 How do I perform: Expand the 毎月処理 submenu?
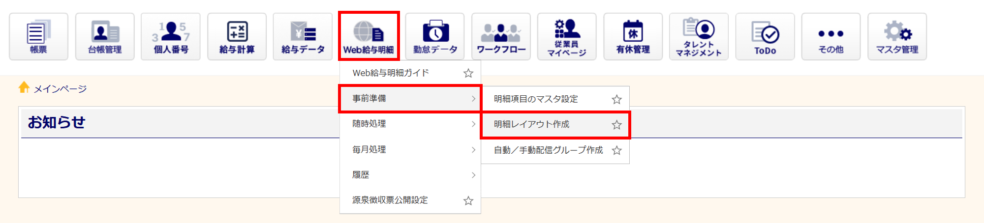click(410, 149)
